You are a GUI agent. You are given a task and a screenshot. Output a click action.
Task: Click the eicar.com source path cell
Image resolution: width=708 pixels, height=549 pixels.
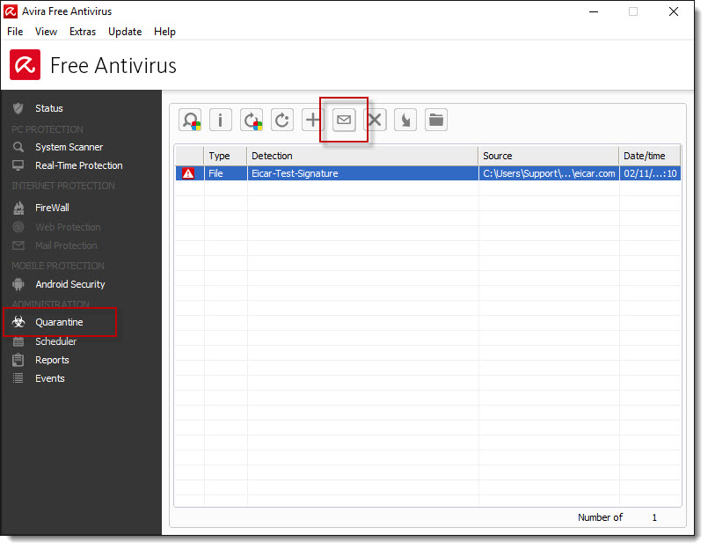pos(549,173)
